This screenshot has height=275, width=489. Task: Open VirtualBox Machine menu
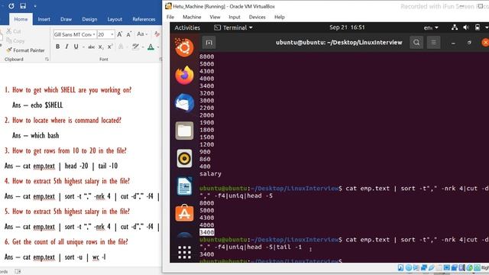pyautogui.click(x=192, y=17)
